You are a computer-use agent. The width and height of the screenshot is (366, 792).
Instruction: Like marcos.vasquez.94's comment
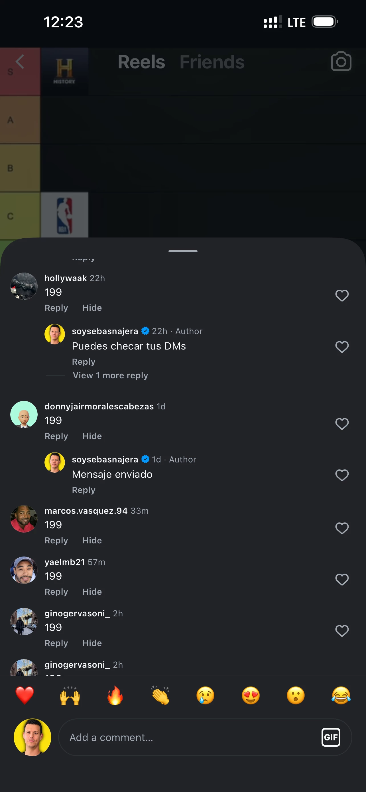tap(342, 528)
